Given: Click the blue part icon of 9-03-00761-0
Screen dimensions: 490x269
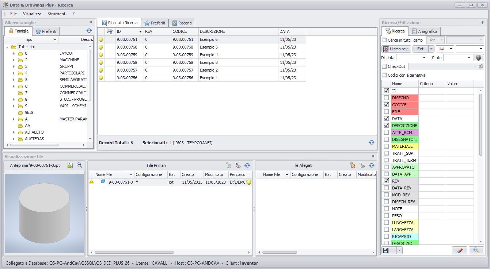Looking at the screenshot, I should (x=103, y=181).
